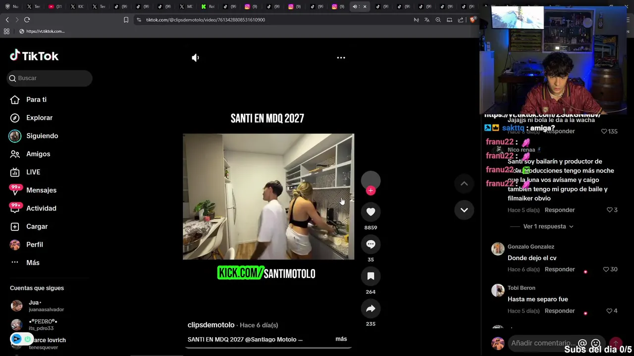Screen dimensions: 634x356
Task: Switch to the YouTube tab
Action: pos(54,6)
